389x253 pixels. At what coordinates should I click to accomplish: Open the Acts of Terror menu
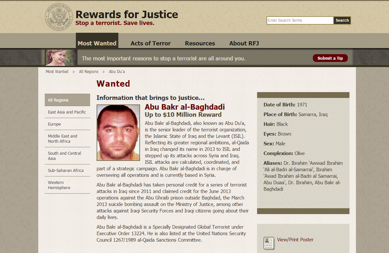click(151, 43)
